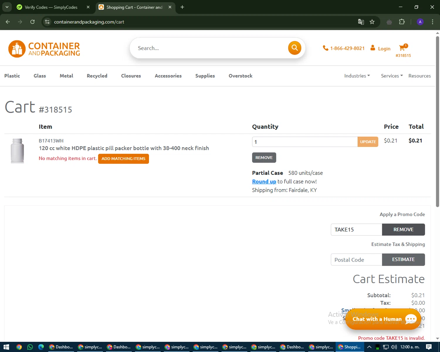The image size is (440, 352).
Task: Open the Metal category menu
Action: tap(66, 76)
